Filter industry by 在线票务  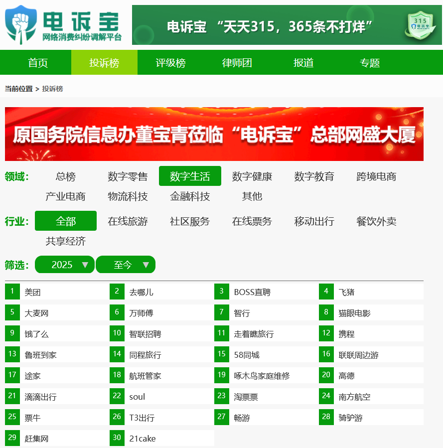252,221
